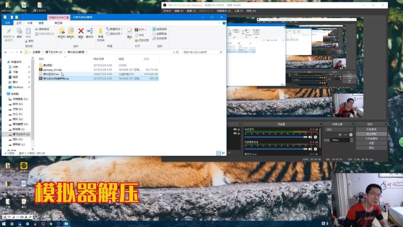The height and width of the screenshot is (227, 403).
Task: Open the Help menu in OBS
Action: coord(251,11)
